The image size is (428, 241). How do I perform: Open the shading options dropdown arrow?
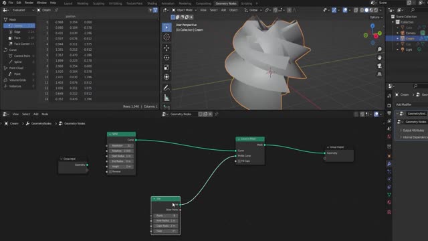point(381,10)
